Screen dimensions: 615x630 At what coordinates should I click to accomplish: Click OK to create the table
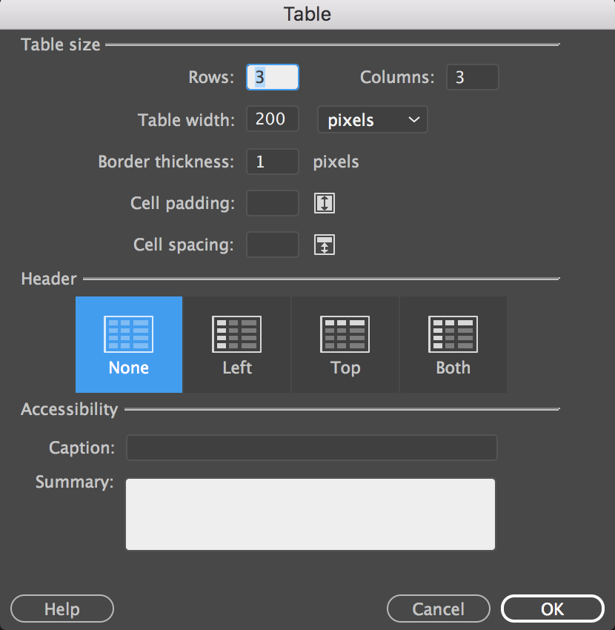552,608
